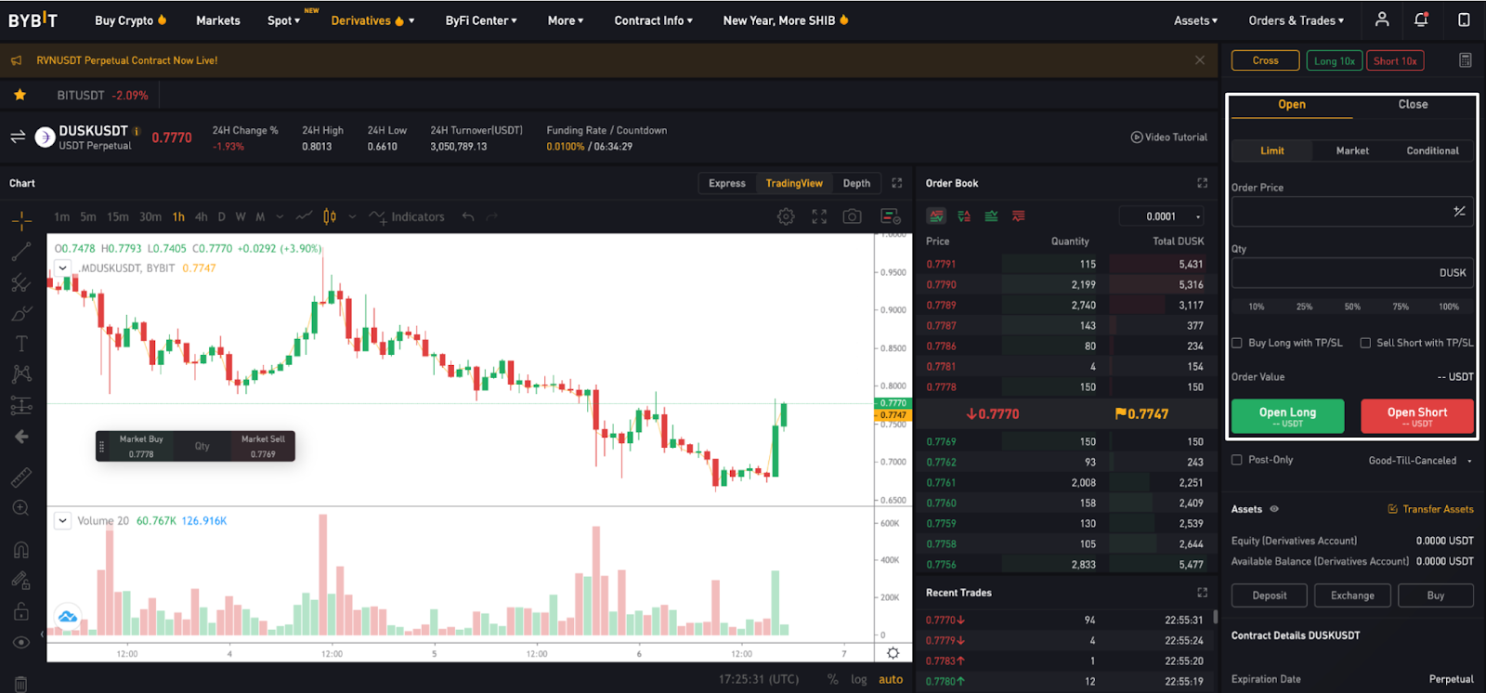Toggle magnet mode for drawings
This screenshot has height=693, width=1486.
21,550
